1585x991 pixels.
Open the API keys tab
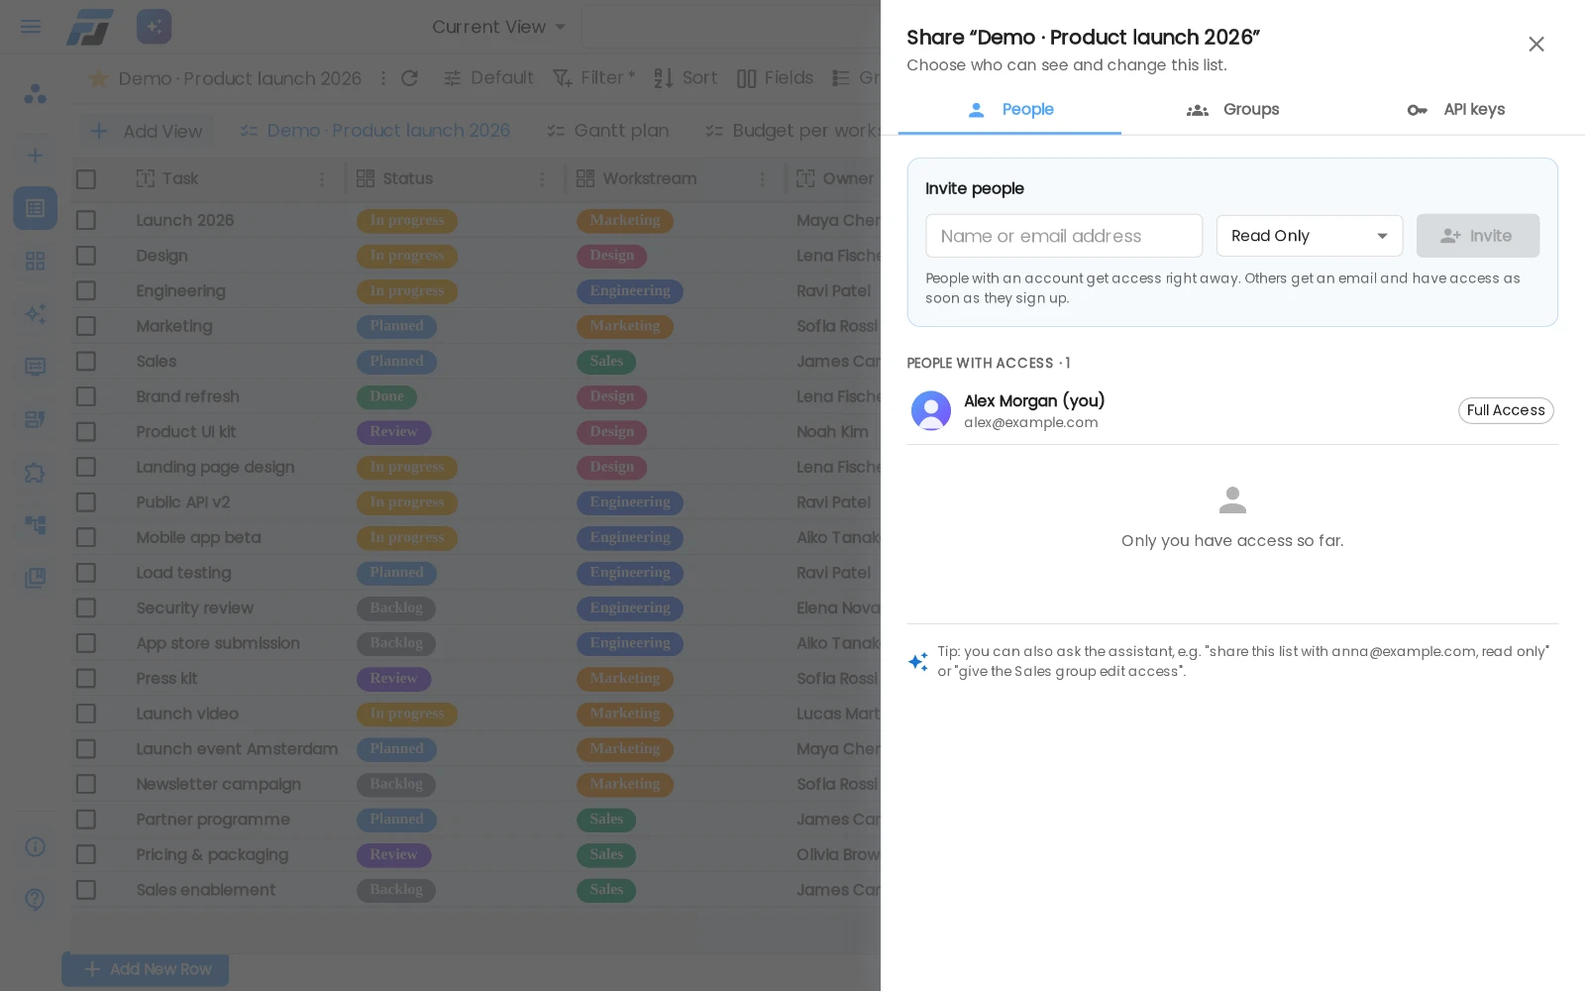1455,110
